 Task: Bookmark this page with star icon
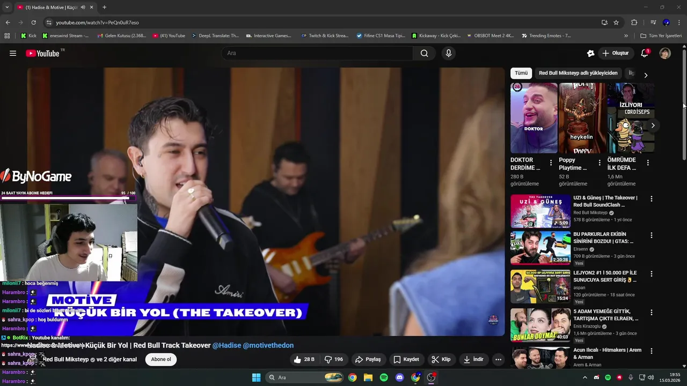coord(616,23)
